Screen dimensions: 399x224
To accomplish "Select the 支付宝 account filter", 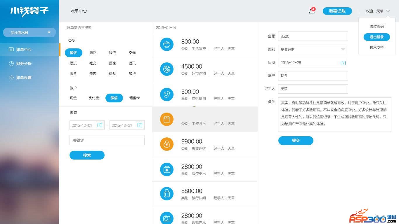I will (94, 98).
